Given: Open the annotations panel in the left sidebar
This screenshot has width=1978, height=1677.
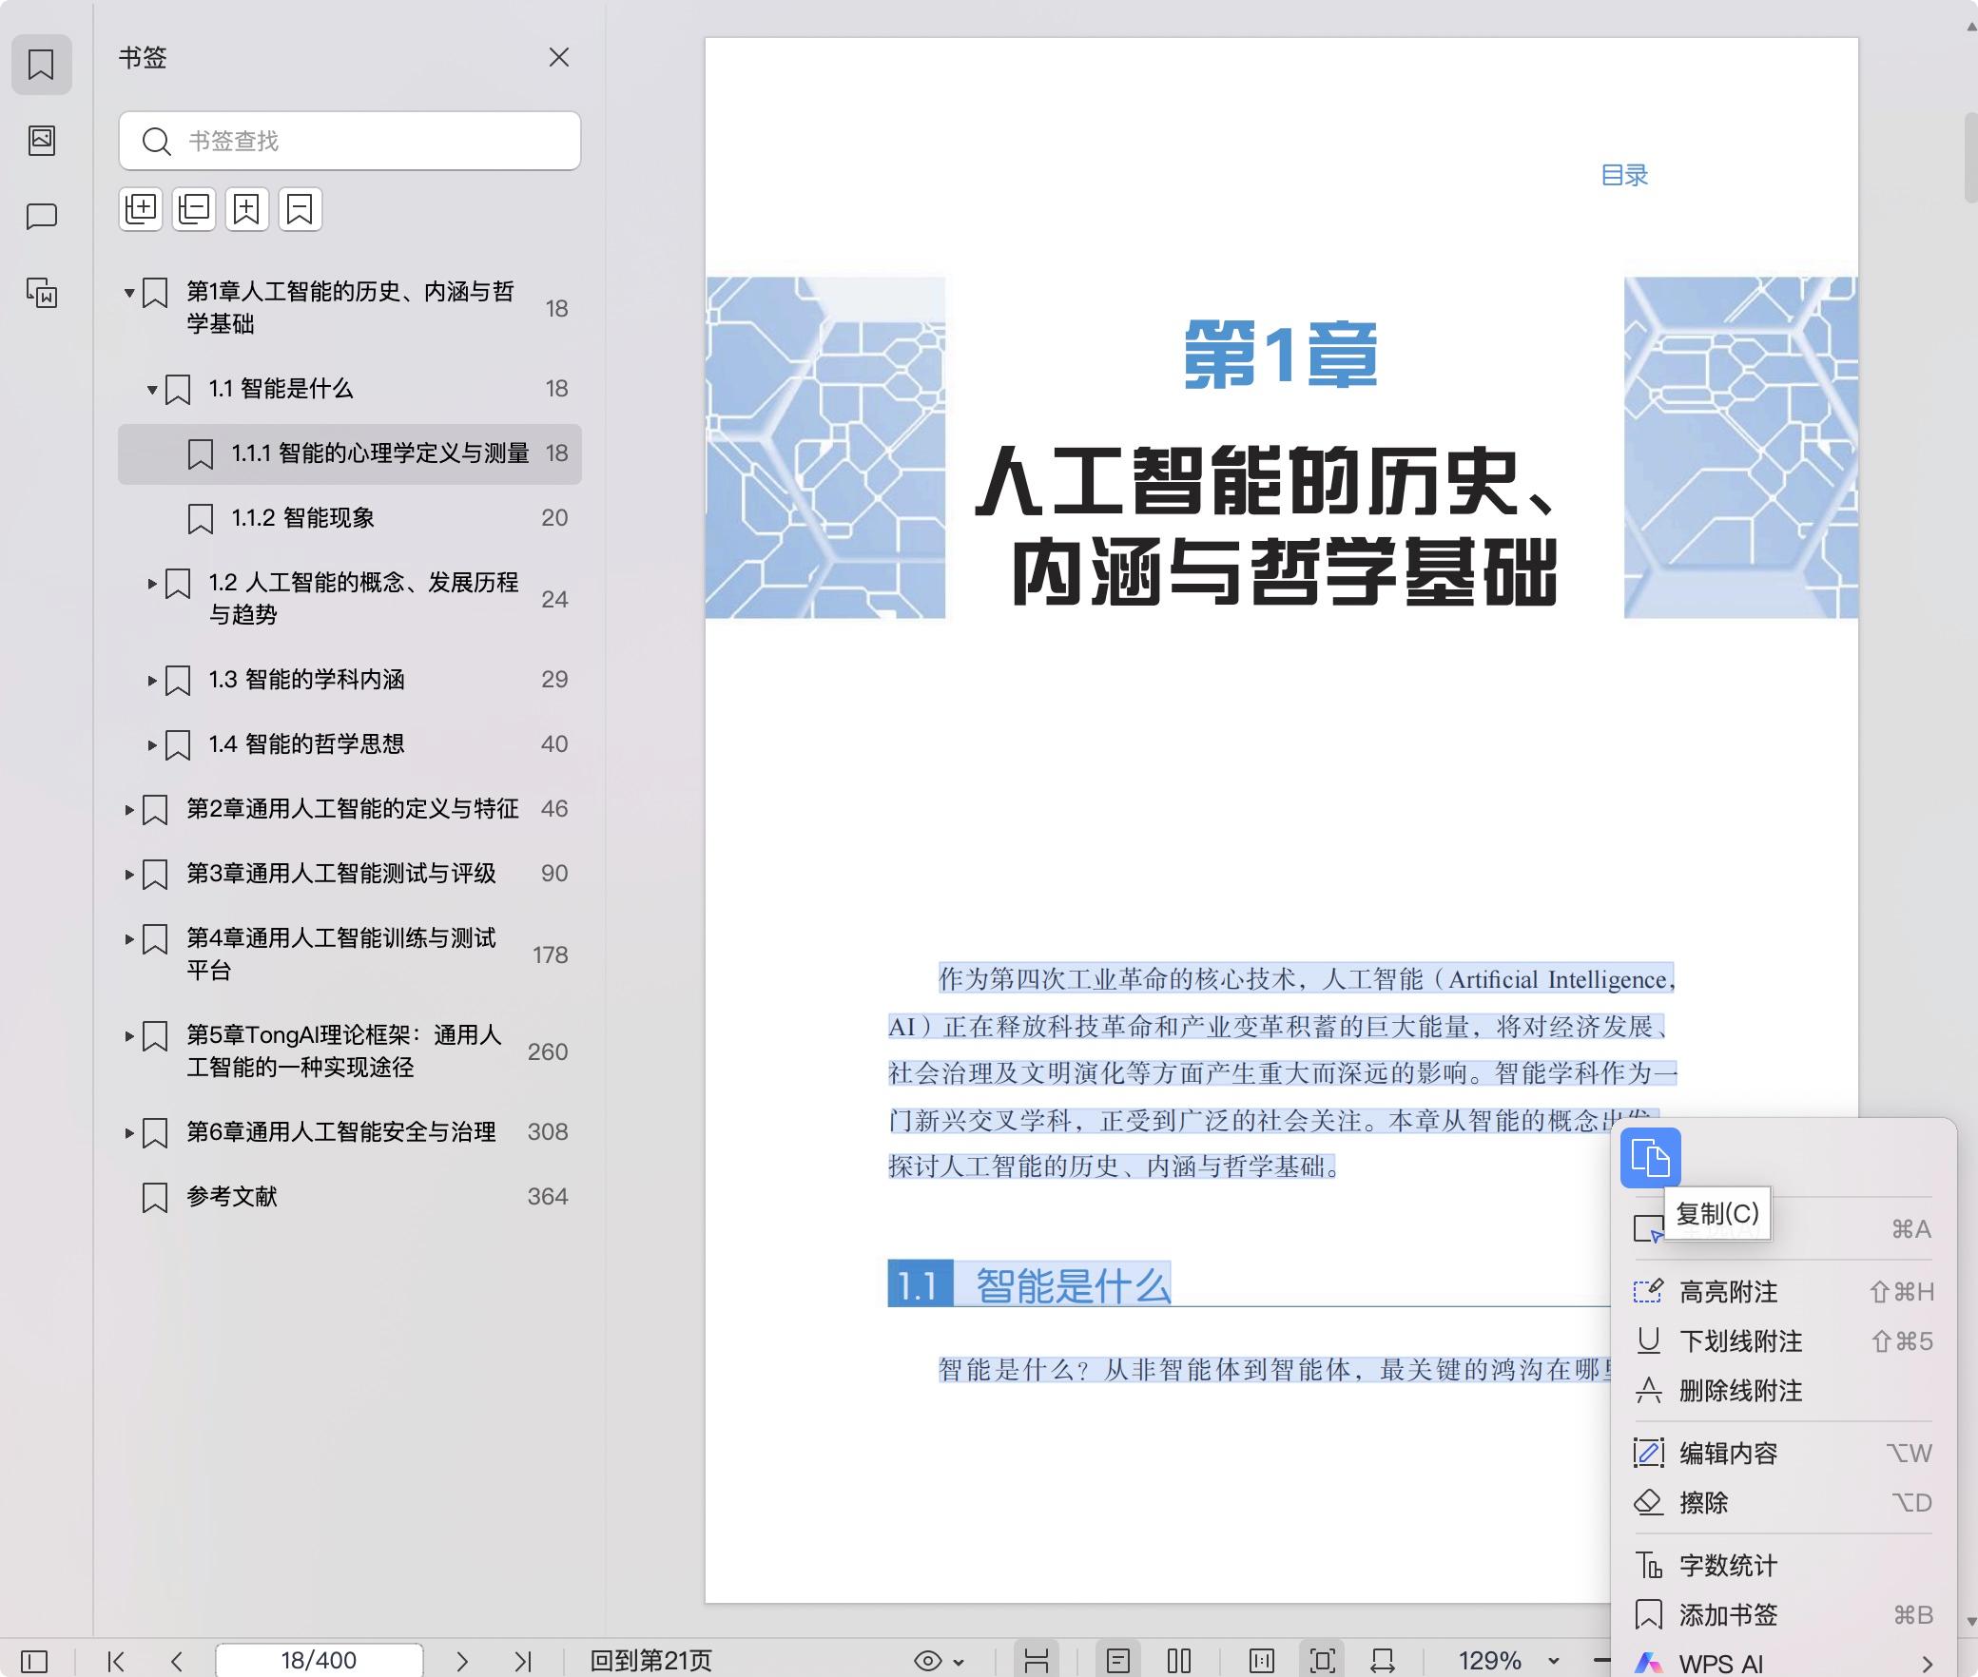Looking at the screenshot, I should (42, 218).
